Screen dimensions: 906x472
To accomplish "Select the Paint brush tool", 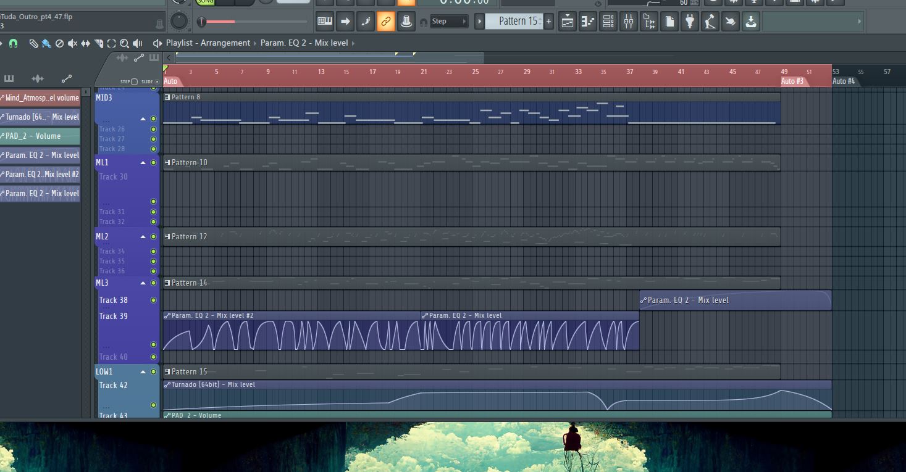I will pos(46,43).
